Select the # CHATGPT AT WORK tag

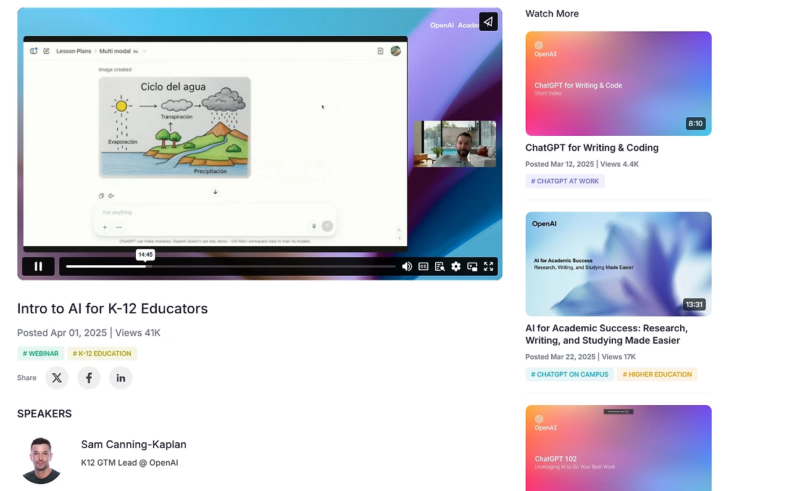pos(565,181)
